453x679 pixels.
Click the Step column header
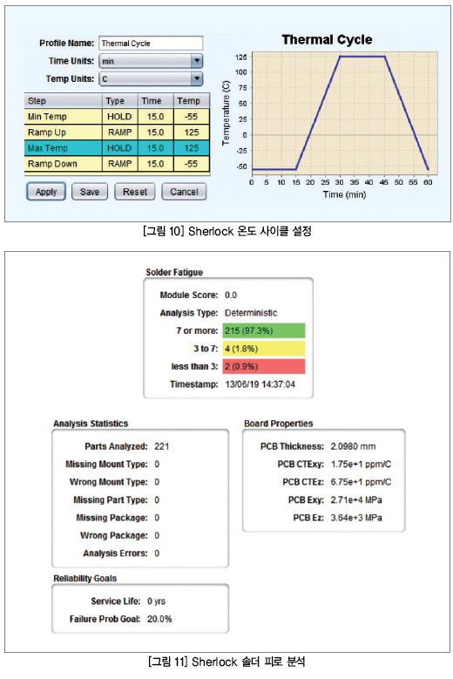[x=64, y=101]
